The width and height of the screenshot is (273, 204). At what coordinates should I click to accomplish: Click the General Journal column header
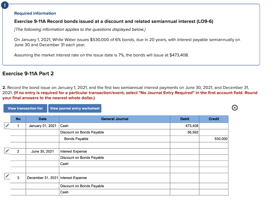click(x=115, y=119)
